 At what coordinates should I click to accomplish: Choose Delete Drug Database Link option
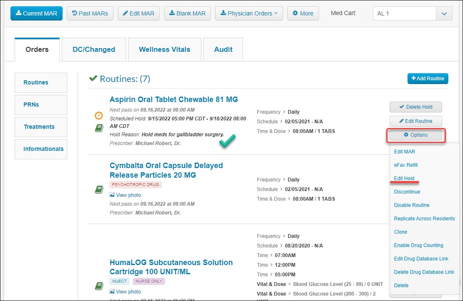pyautogui.click(x=424, y=272)
